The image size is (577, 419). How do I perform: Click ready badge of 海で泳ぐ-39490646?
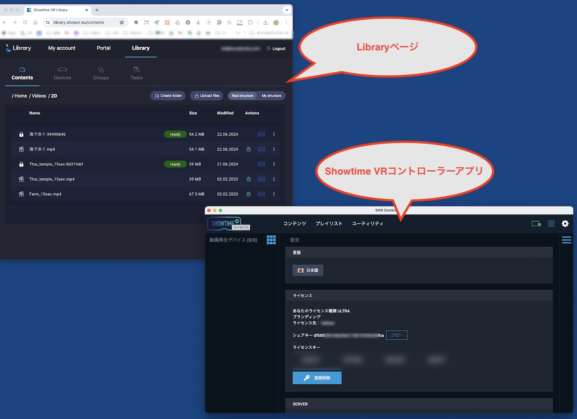tap(175, 134)
